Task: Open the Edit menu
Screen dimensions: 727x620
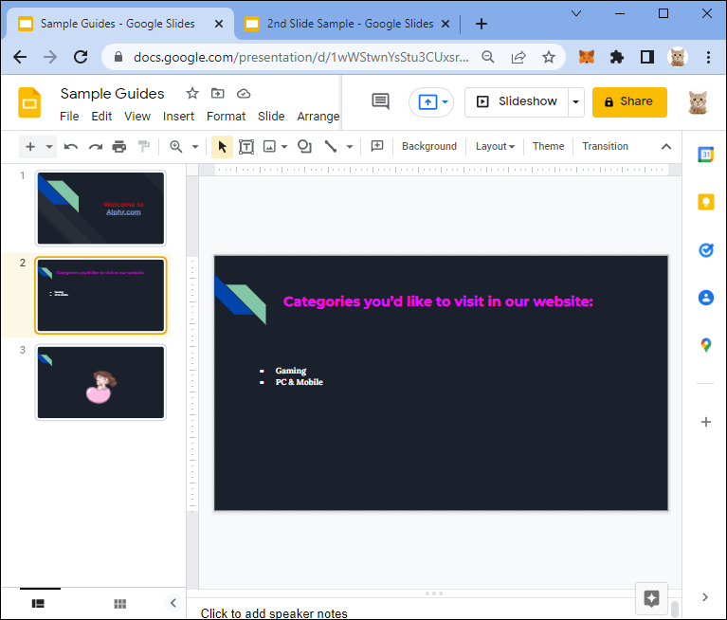Action: [101, 116]
